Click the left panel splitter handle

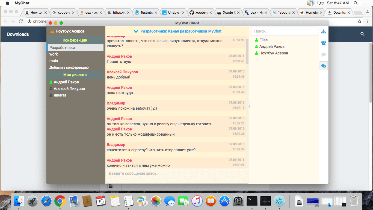point(105,105)
